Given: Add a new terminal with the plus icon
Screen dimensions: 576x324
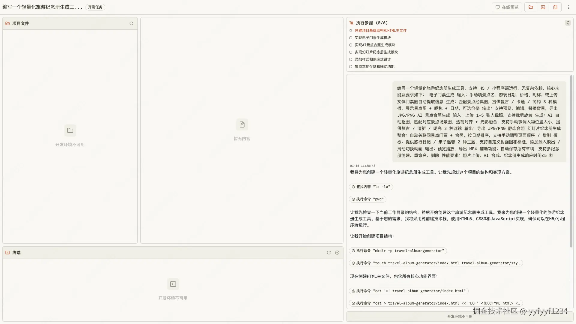Looking at the screenshot, I should coord(337,253).
